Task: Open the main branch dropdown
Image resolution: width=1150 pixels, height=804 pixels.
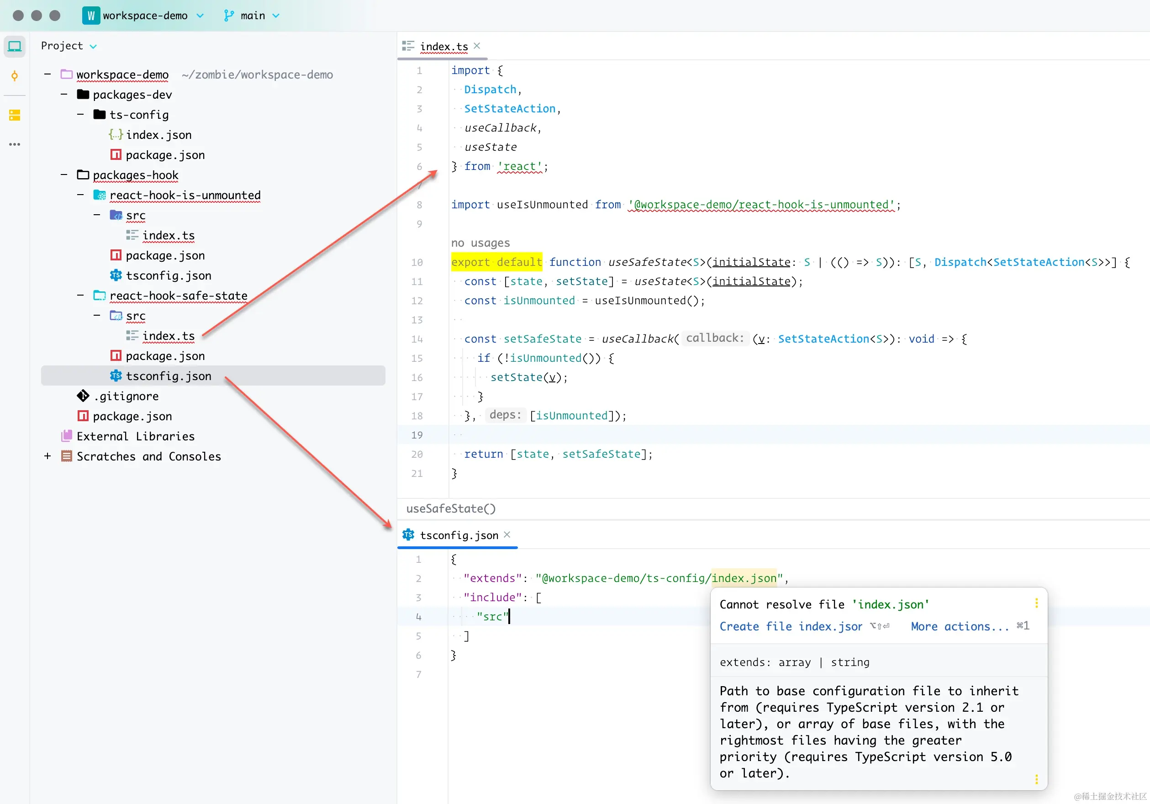Action: (x=275, y=16)
